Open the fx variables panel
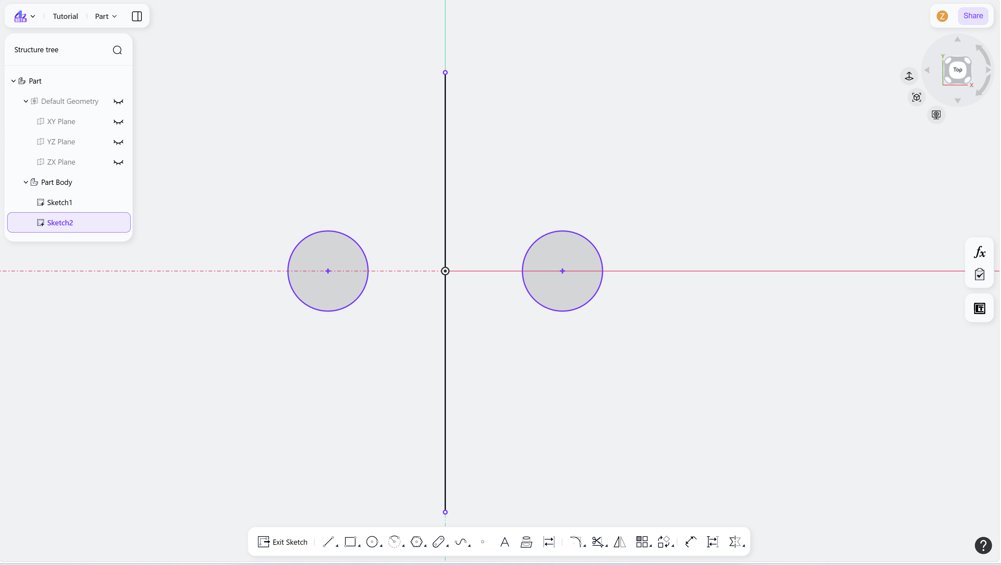1001x565 pixels. click(x=979, y=252)
